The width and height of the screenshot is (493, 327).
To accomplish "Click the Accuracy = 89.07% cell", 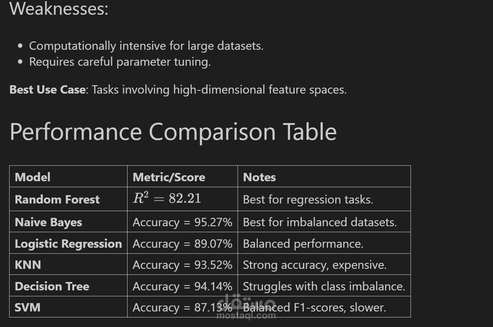I will [x=182, y=244].
